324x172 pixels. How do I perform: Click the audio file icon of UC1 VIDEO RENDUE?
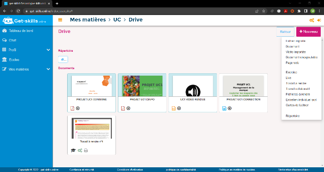(174, 108)
